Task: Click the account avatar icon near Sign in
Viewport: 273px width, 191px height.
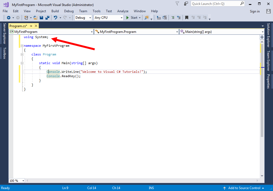Action: click(268, 11)
